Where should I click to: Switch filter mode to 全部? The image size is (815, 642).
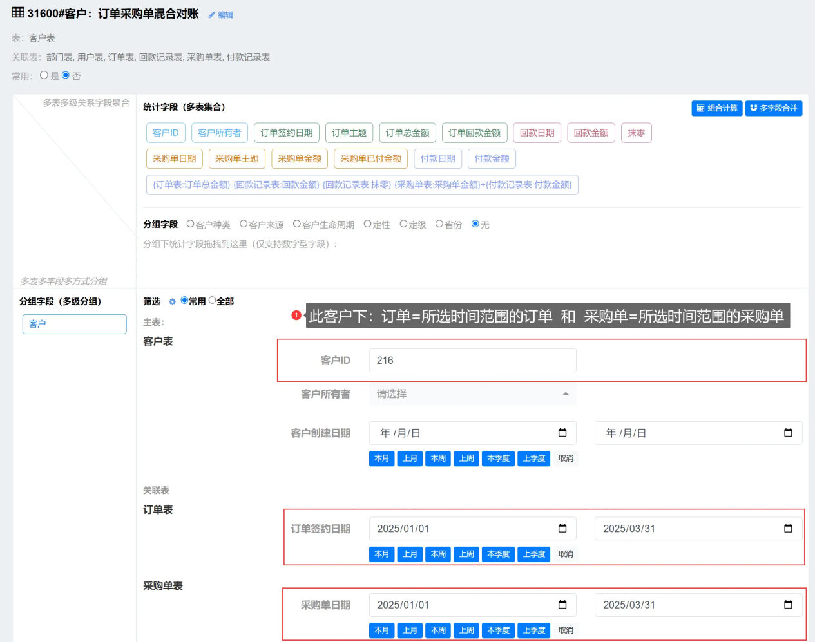[x=212, y=301]
